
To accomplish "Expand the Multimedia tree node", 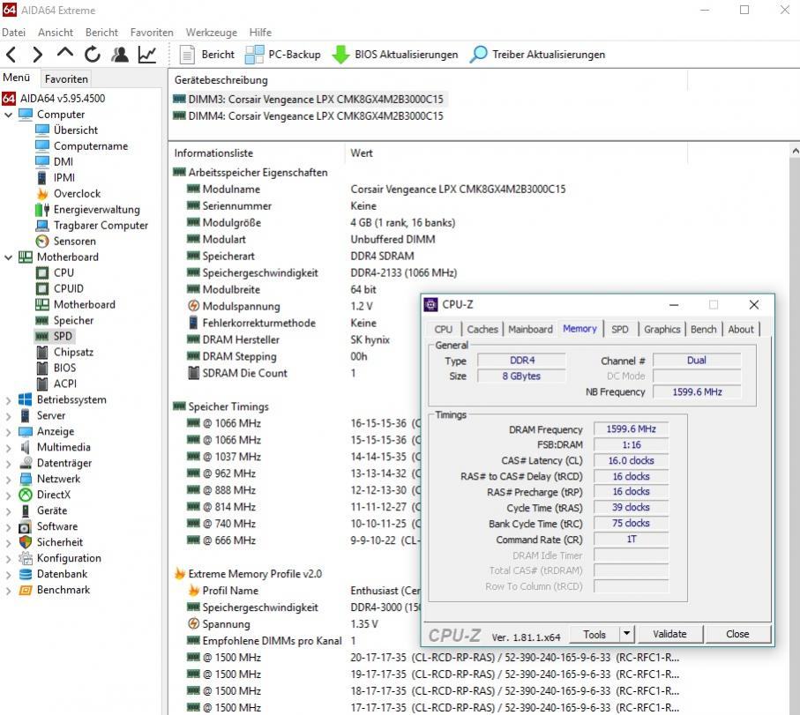I will [8, 448].
